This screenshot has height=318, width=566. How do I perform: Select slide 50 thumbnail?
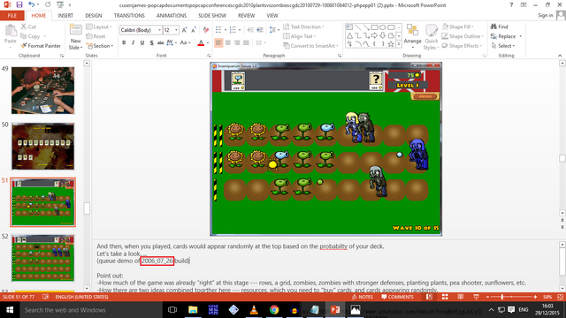pos(43,146)
